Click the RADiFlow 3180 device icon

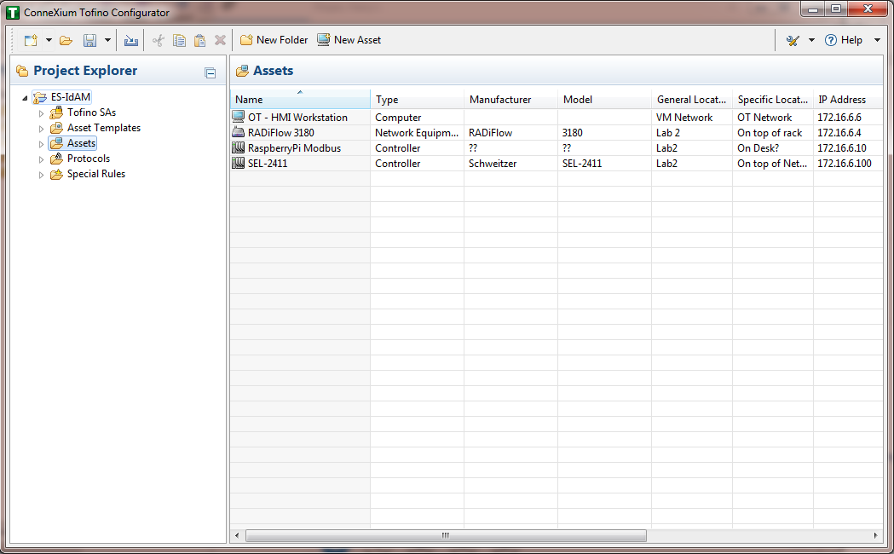click(238, 132)
